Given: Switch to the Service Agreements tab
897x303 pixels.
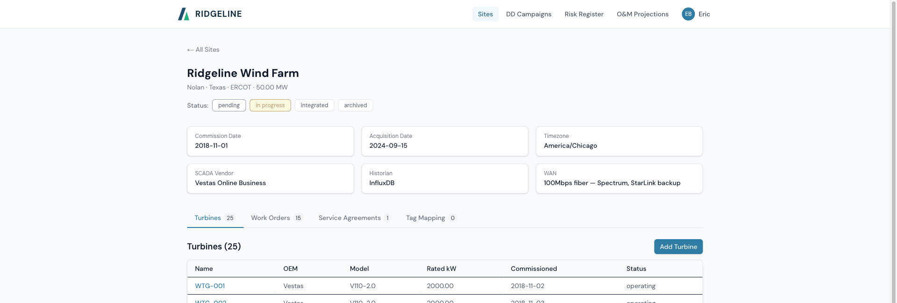Looking at the screenshot, I should pyautogui.click(x=355, y=218).
